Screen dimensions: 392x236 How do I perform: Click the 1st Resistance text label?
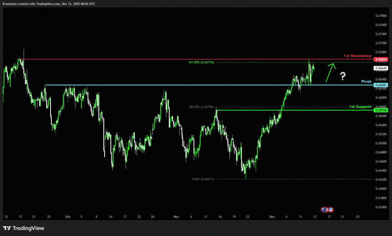pyautogui.click(x=358, y=56)
